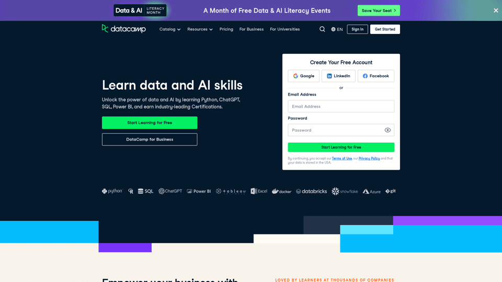Focus the Password input field

341,130
